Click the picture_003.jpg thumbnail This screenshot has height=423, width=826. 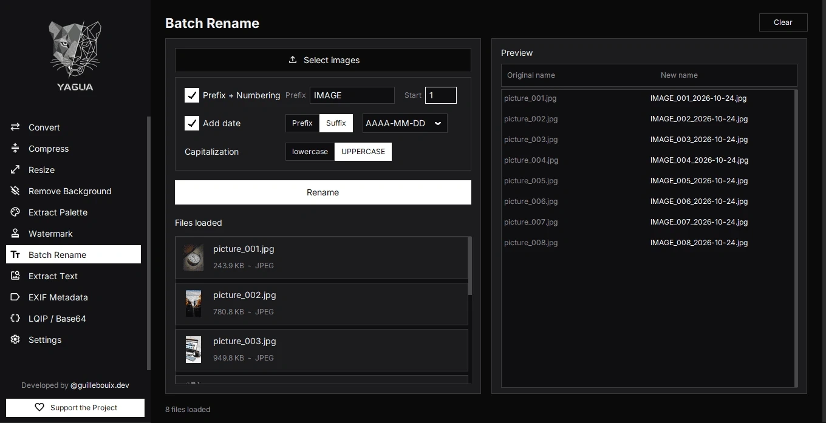tap(193, 350)
